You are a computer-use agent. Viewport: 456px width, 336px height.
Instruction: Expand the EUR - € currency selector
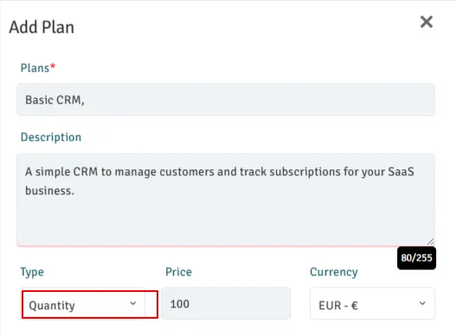(372, 303)
